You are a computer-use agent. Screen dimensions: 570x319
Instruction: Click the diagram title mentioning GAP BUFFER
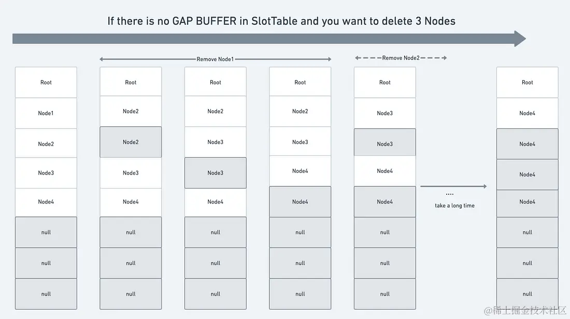tap(281, 21)
